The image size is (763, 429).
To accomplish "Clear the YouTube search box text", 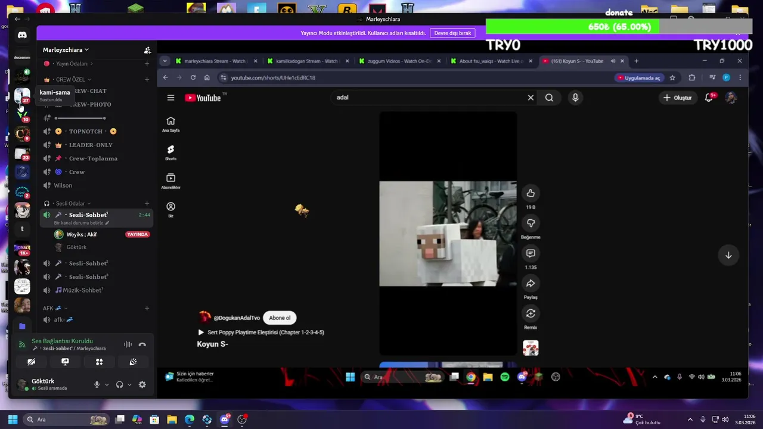I will (531, 98).
